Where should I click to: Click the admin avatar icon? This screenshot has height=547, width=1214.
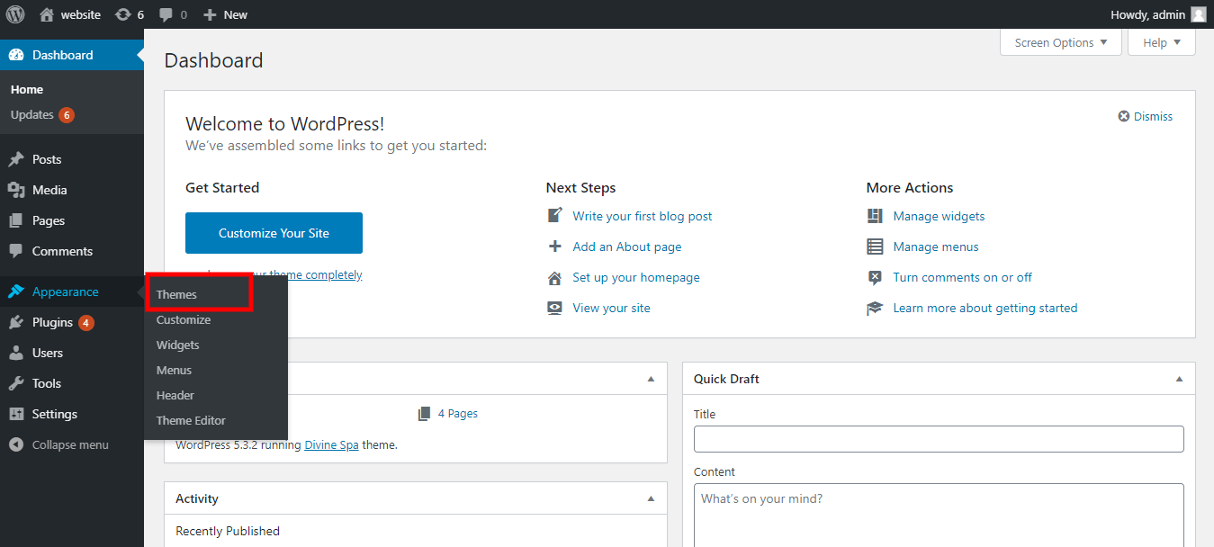pyautogui.click(x=1198, y=14)
